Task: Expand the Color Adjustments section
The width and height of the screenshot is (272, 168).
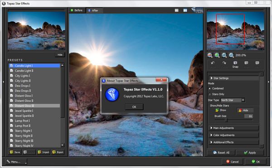Action: point(233,135)
